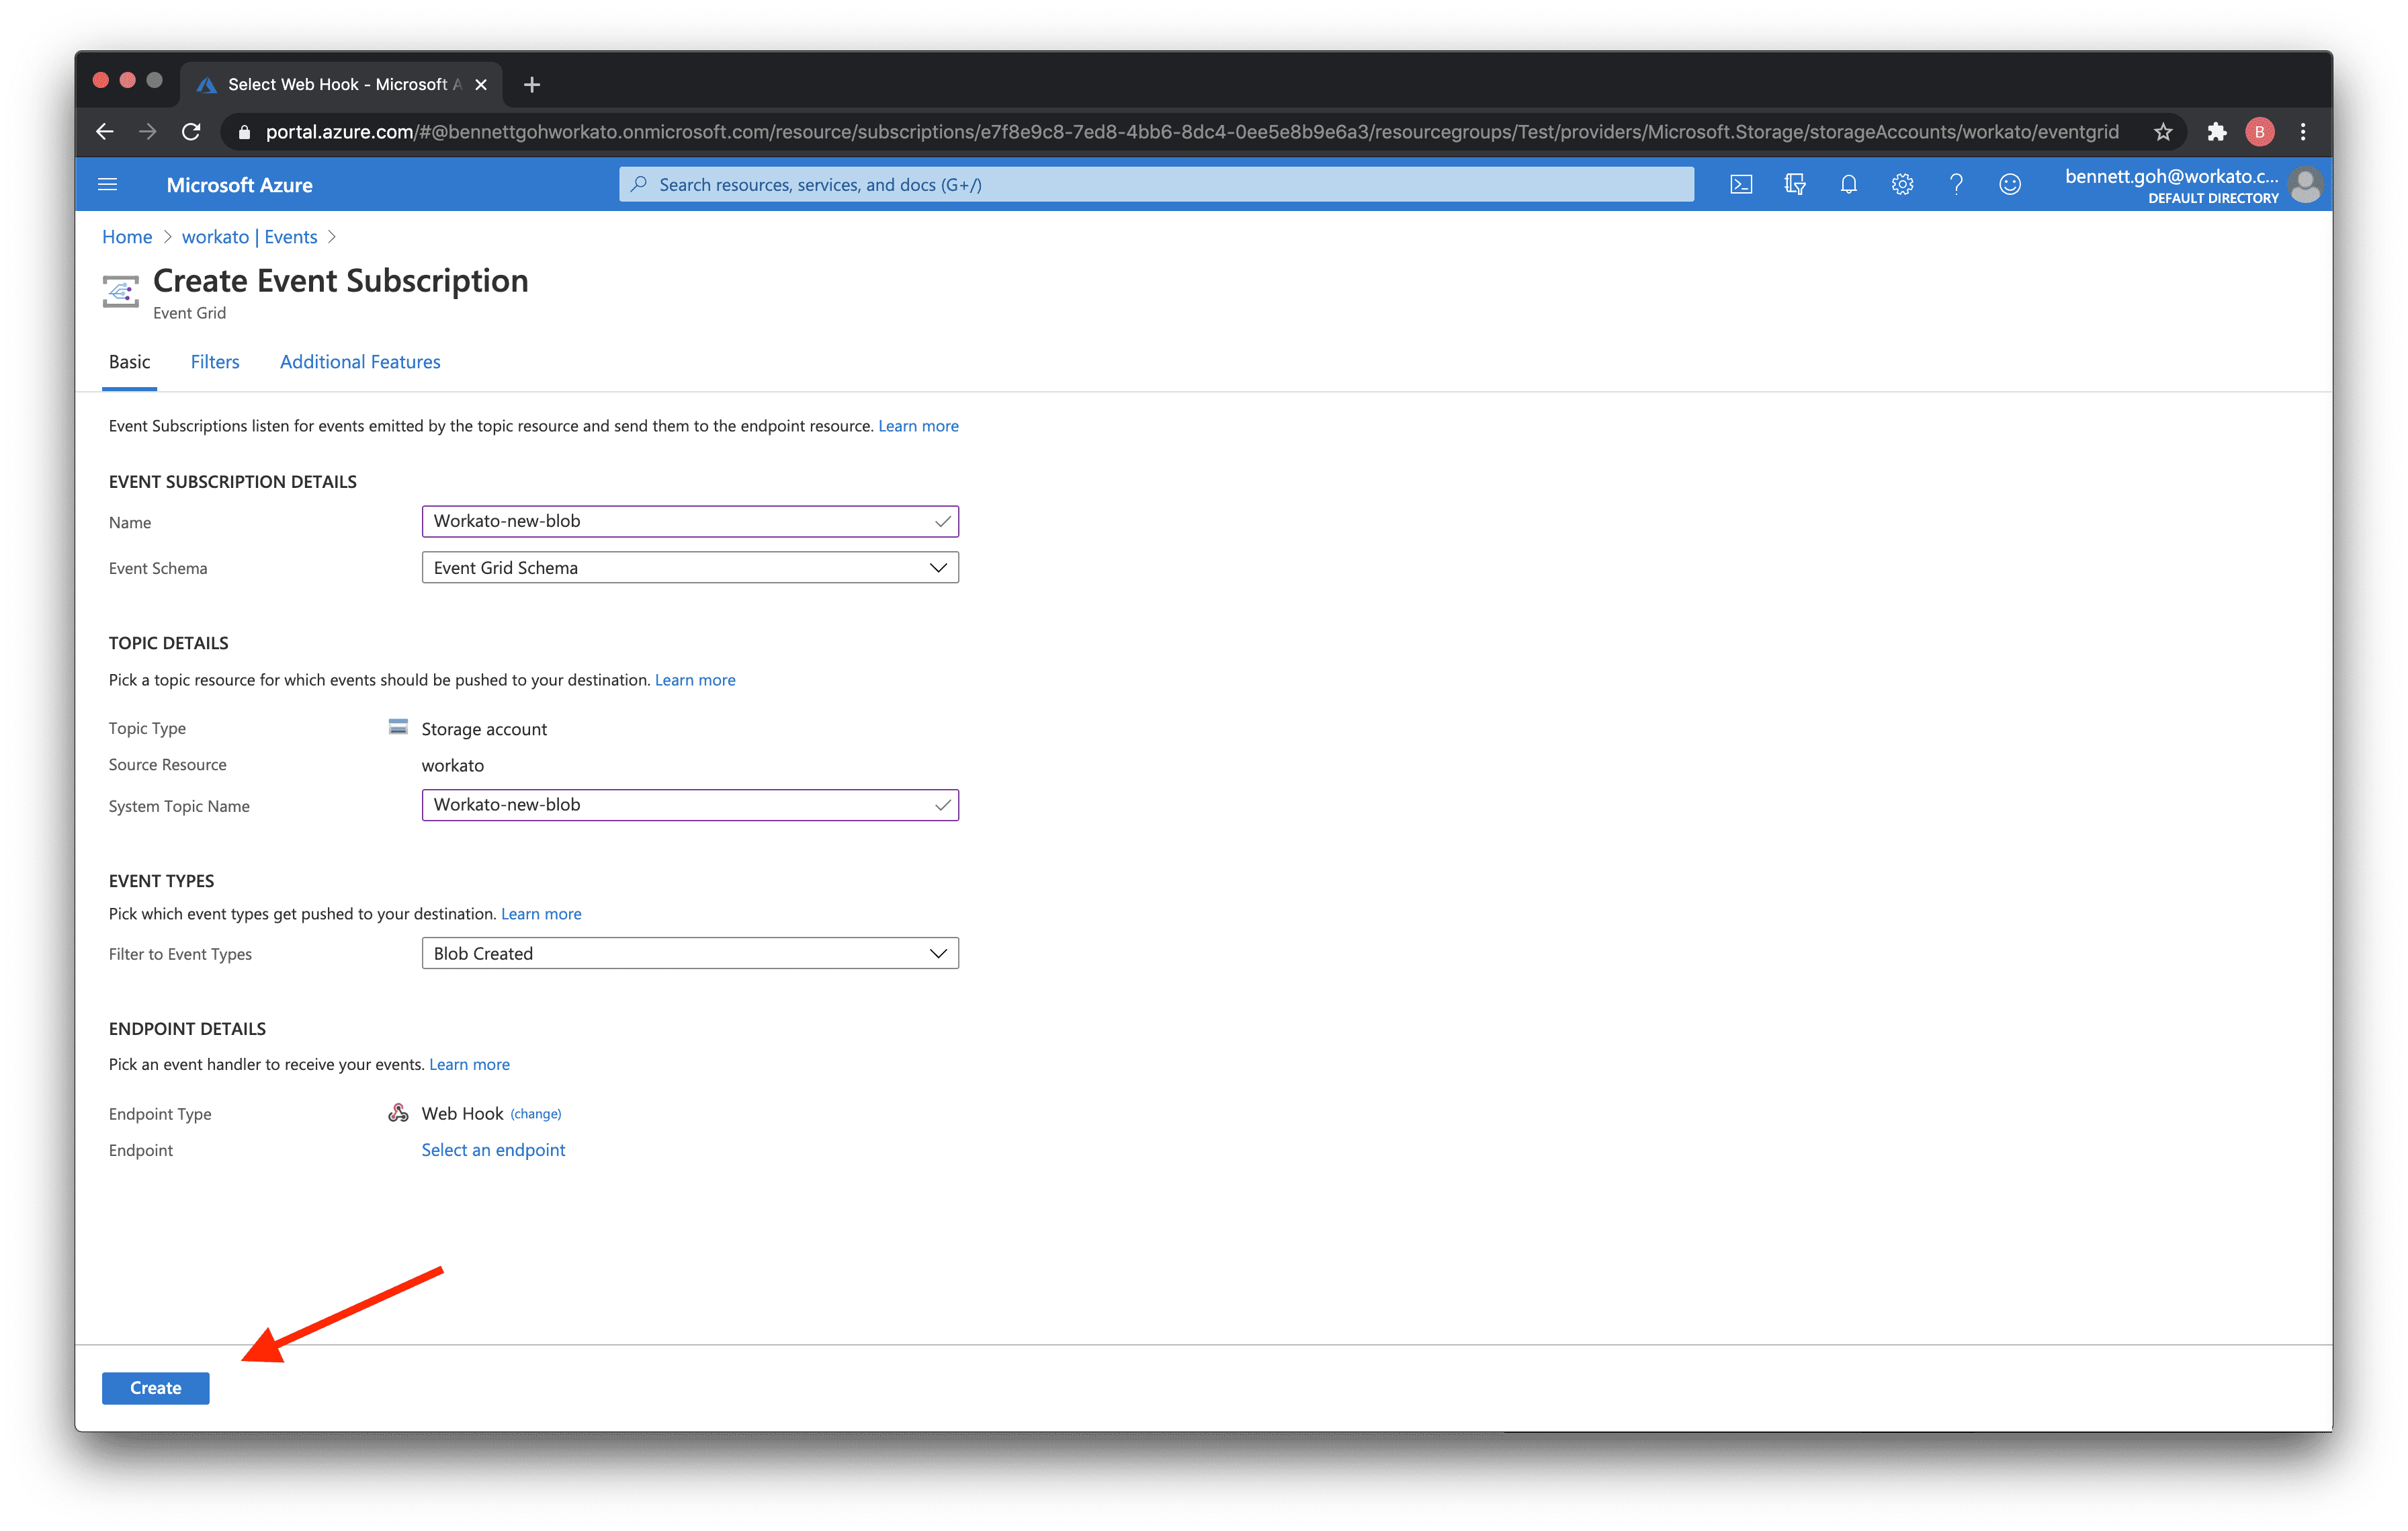
Task: Open Chrome extensions puzzle icon
Action: 2217,132
